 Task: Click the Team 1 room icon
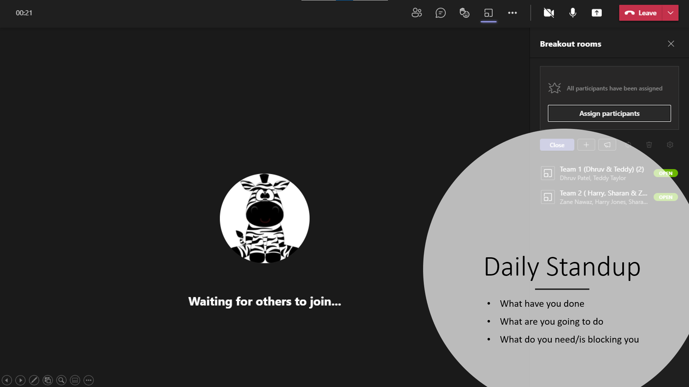pyautogui.click(x=548, y=173)
